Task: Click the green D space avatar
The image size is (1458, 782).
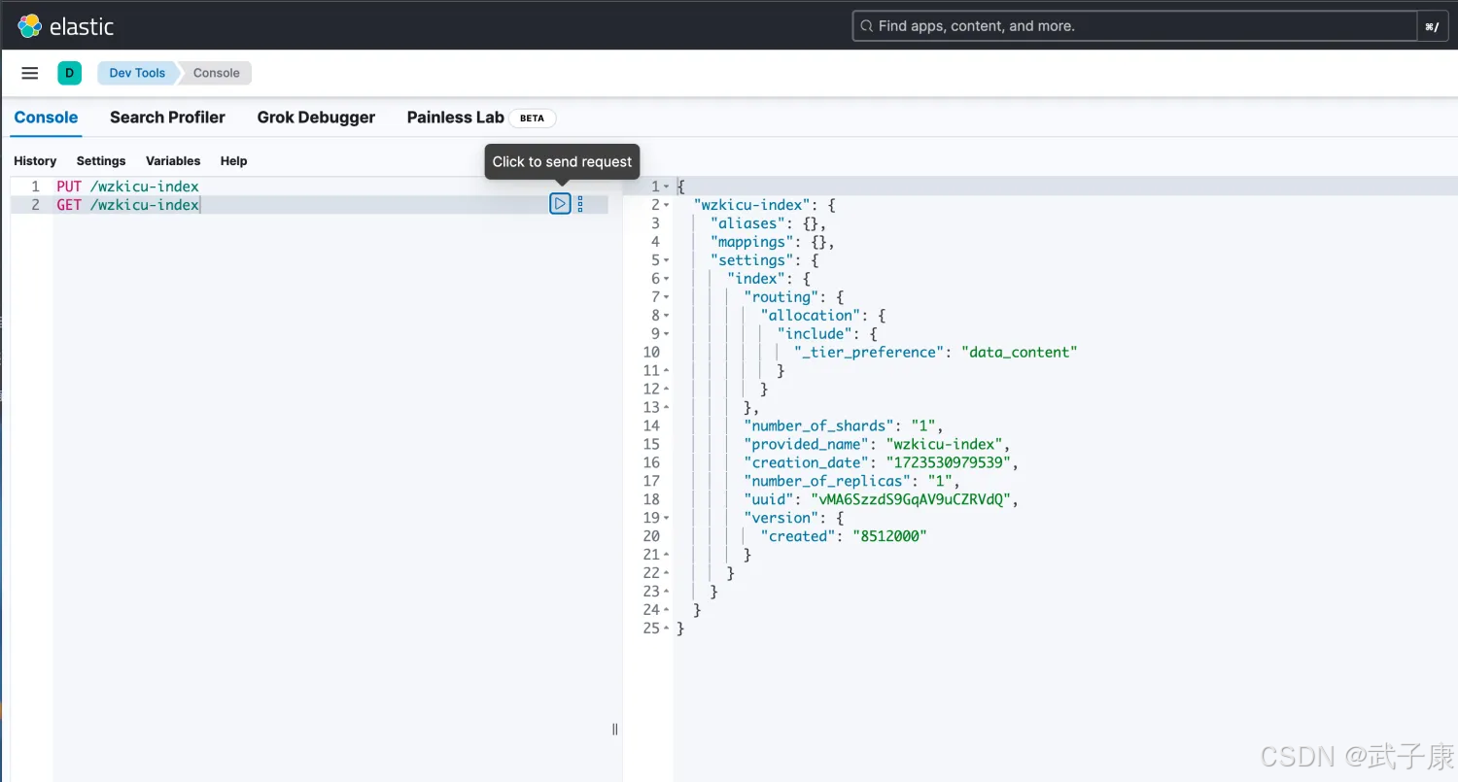Action: pos(69,73)
